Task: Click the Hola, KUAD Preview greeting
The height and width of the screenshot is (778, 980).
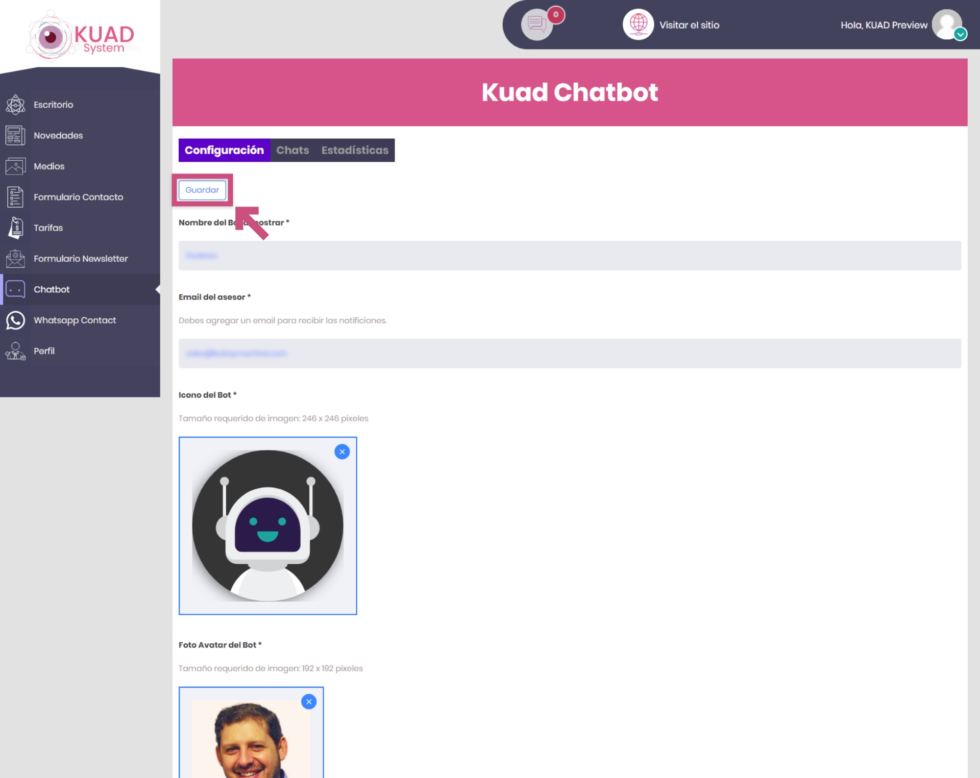Action: [884, 25]
